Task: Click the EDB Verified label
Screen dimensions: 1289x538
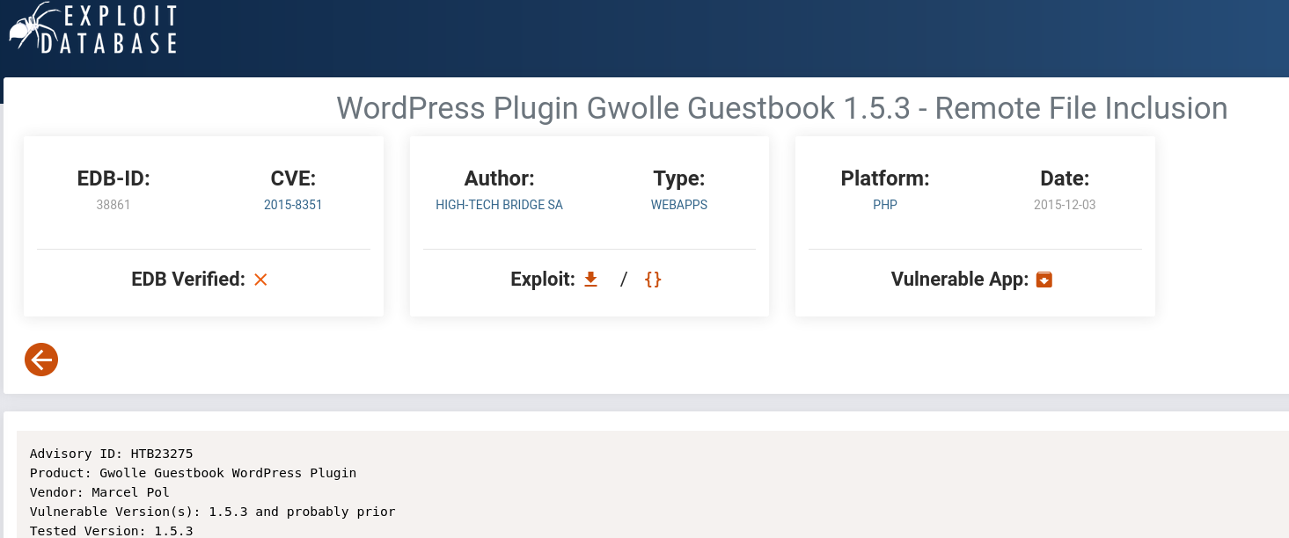Action: (188, 280)
